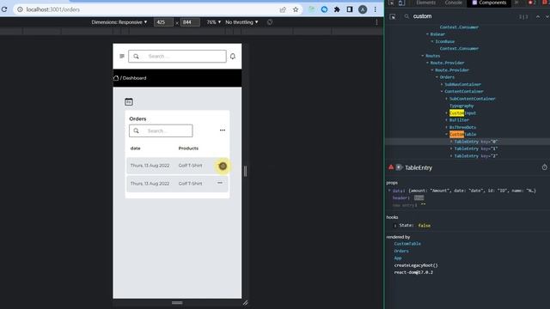The image size is (550, 309).
Task: Bookmark the page with the star icon
Action: 296,9
